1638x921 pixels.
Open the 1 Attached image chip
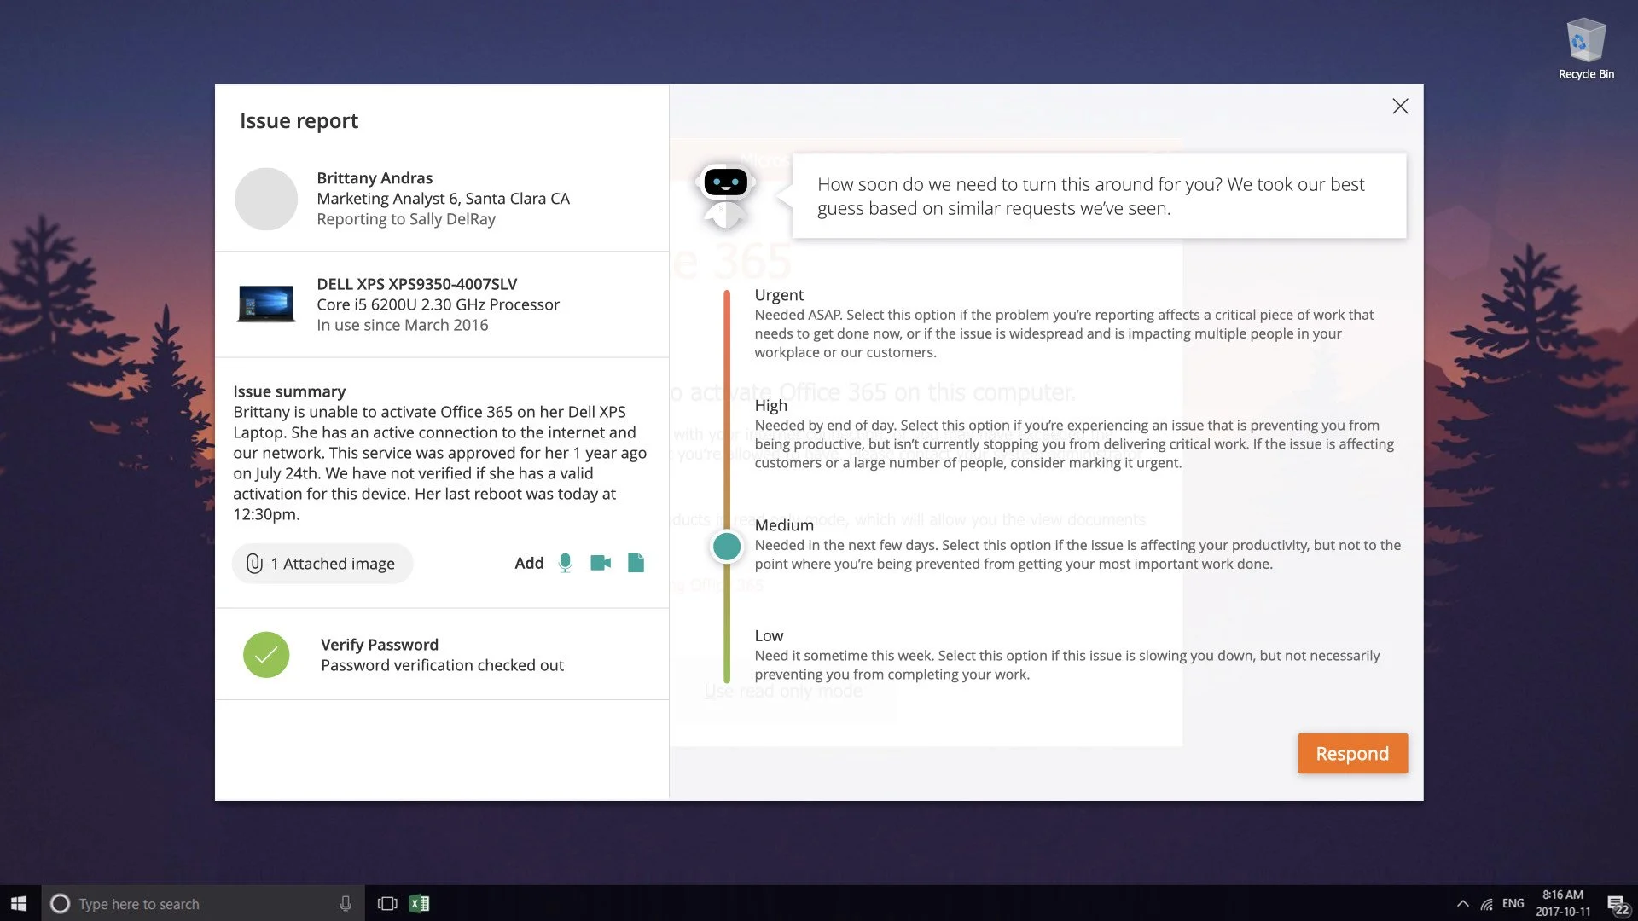[322, 564]
